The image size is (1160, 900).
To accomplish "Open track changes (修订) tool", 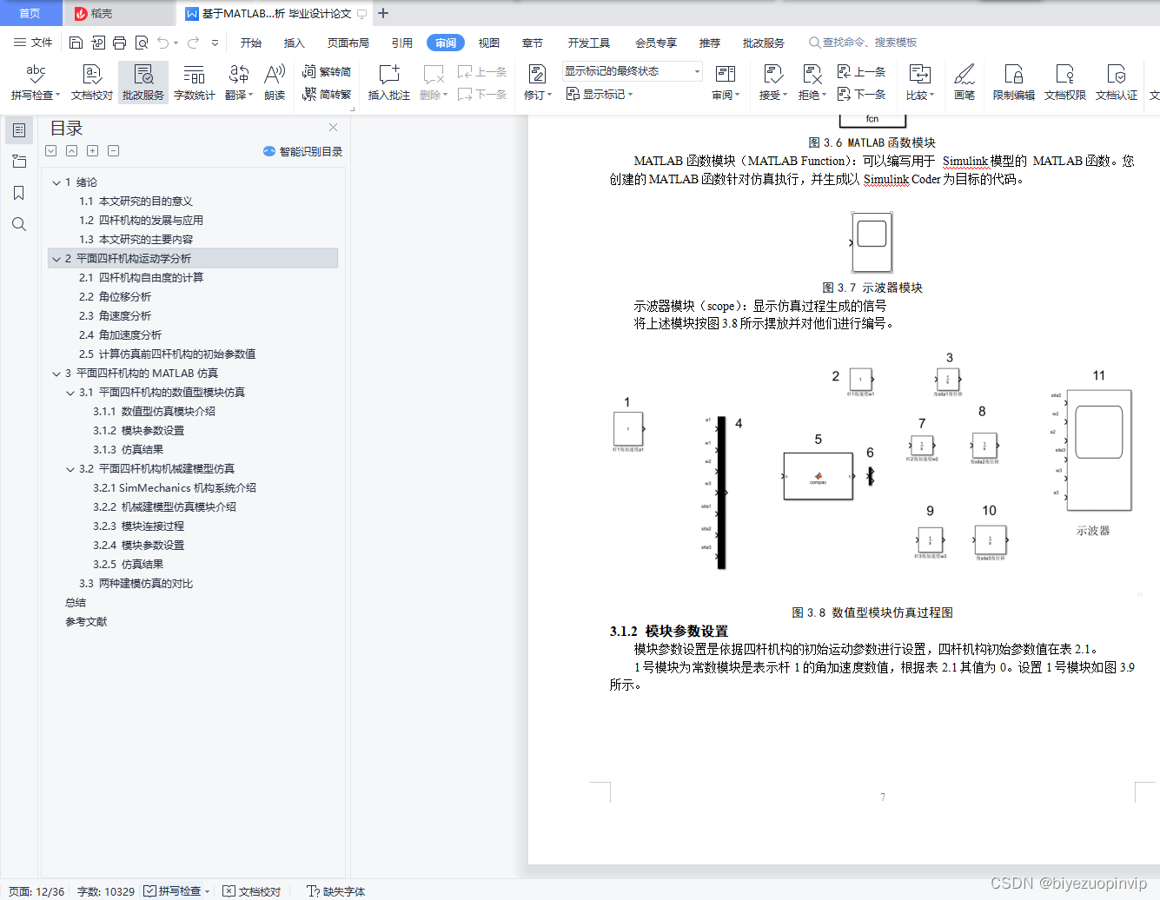I will 537,83.
